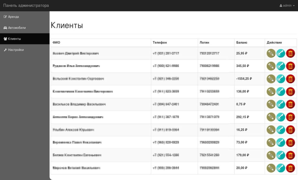The image size is (298, 180).
Task: Delete client with balance 179,00 ₽
Action: click(290, 156)
